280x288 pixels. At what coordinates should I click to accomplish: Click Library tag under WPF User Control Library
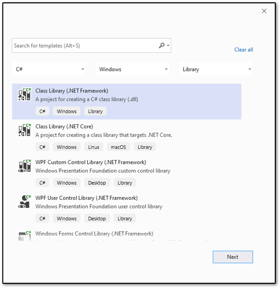click(125, 218)
